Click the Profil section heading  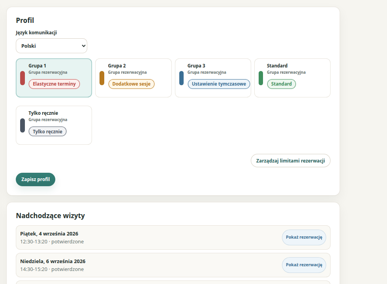[x=25, y=20]
